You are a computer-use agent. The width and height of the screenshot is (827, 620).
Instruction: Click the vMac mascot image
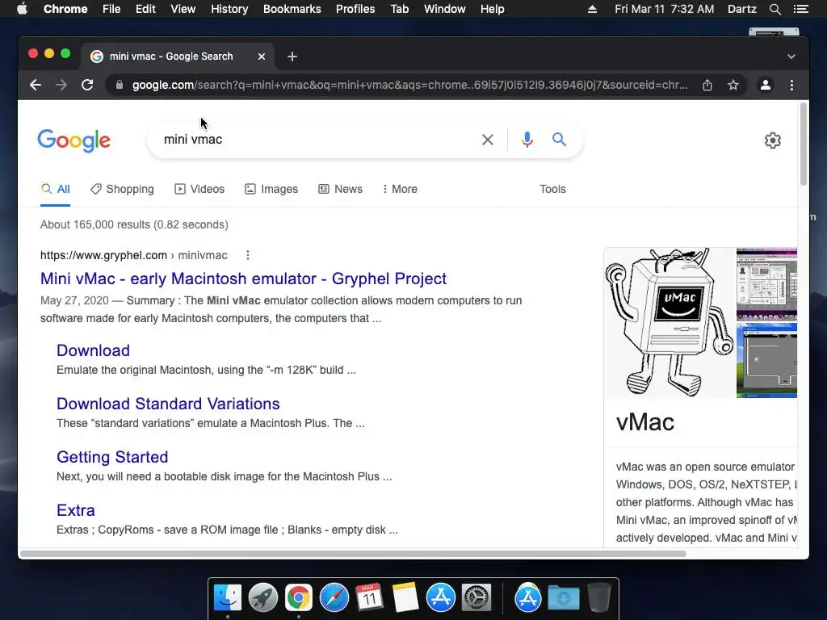[669, 323]
